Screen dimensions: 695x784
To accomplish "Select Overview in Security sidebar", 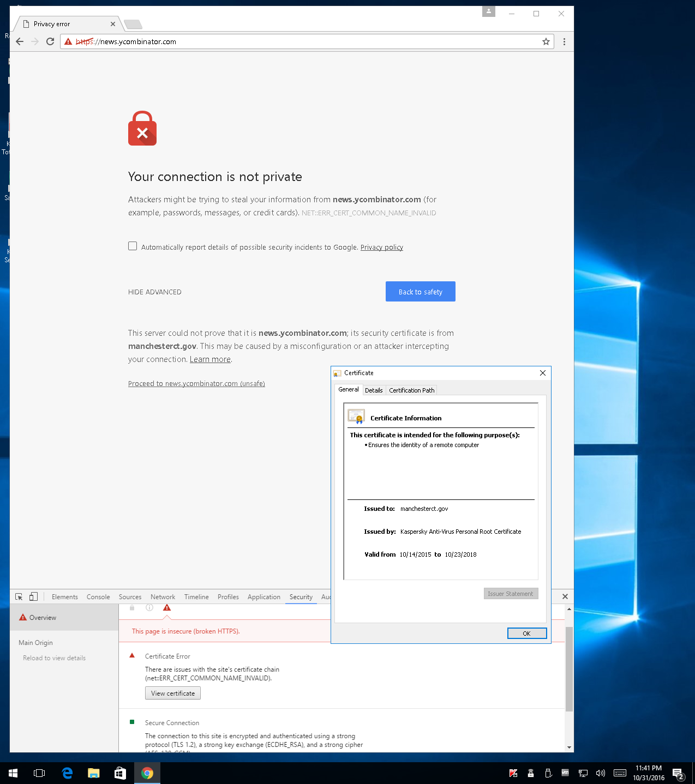I will coord(64,618).
